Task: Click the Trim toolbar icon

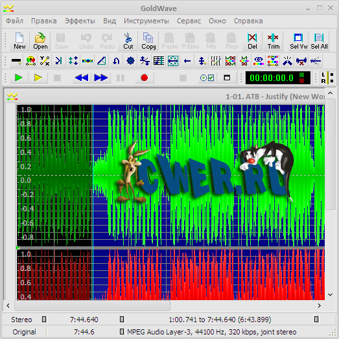Action: 274,41
